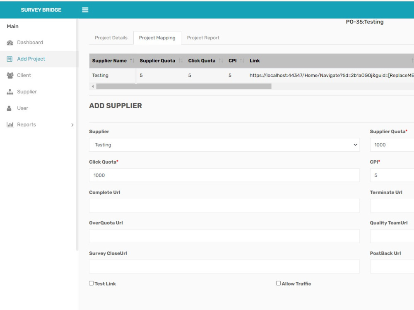Click the SURVEY BRIDGE logo link
Viewport: 414px width, 310px height.
[x=41, y=10]
